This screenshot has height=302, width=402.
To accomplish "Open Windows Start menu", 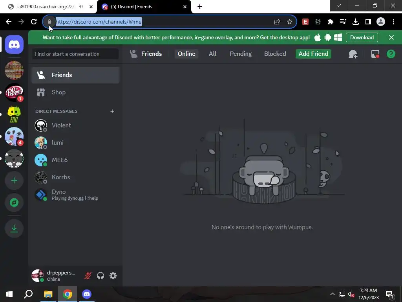I will pos(9,294).
